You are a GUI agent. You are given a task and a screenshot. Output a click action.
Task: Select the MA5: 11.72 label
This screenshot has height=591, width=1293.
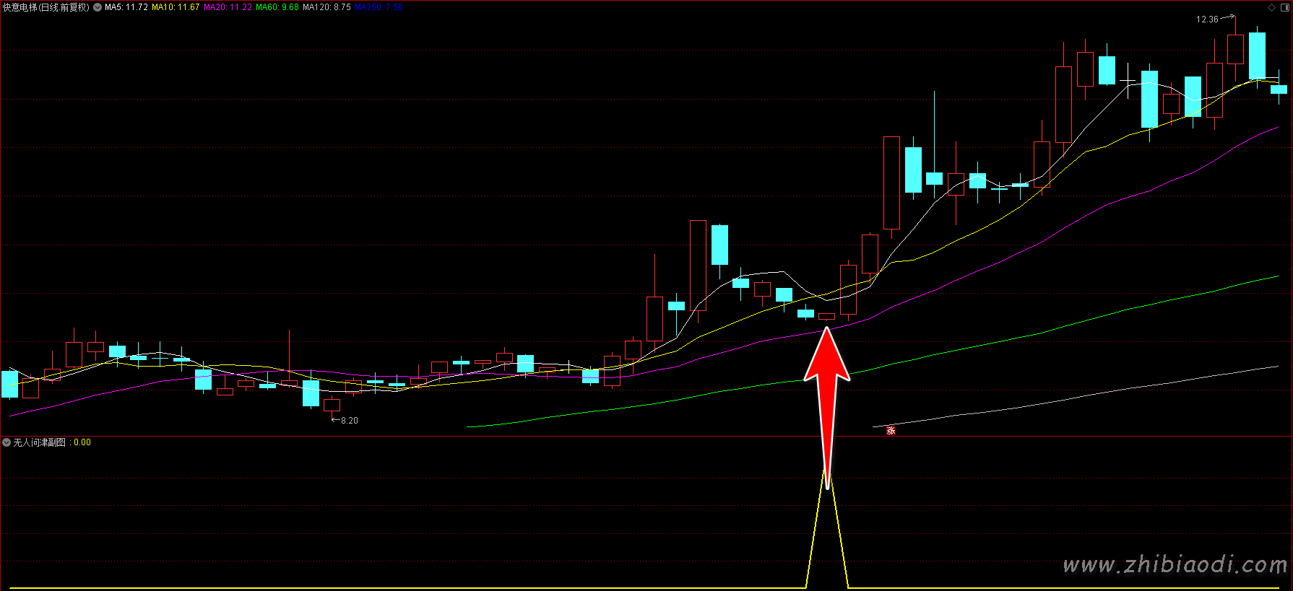click(126, 7)
